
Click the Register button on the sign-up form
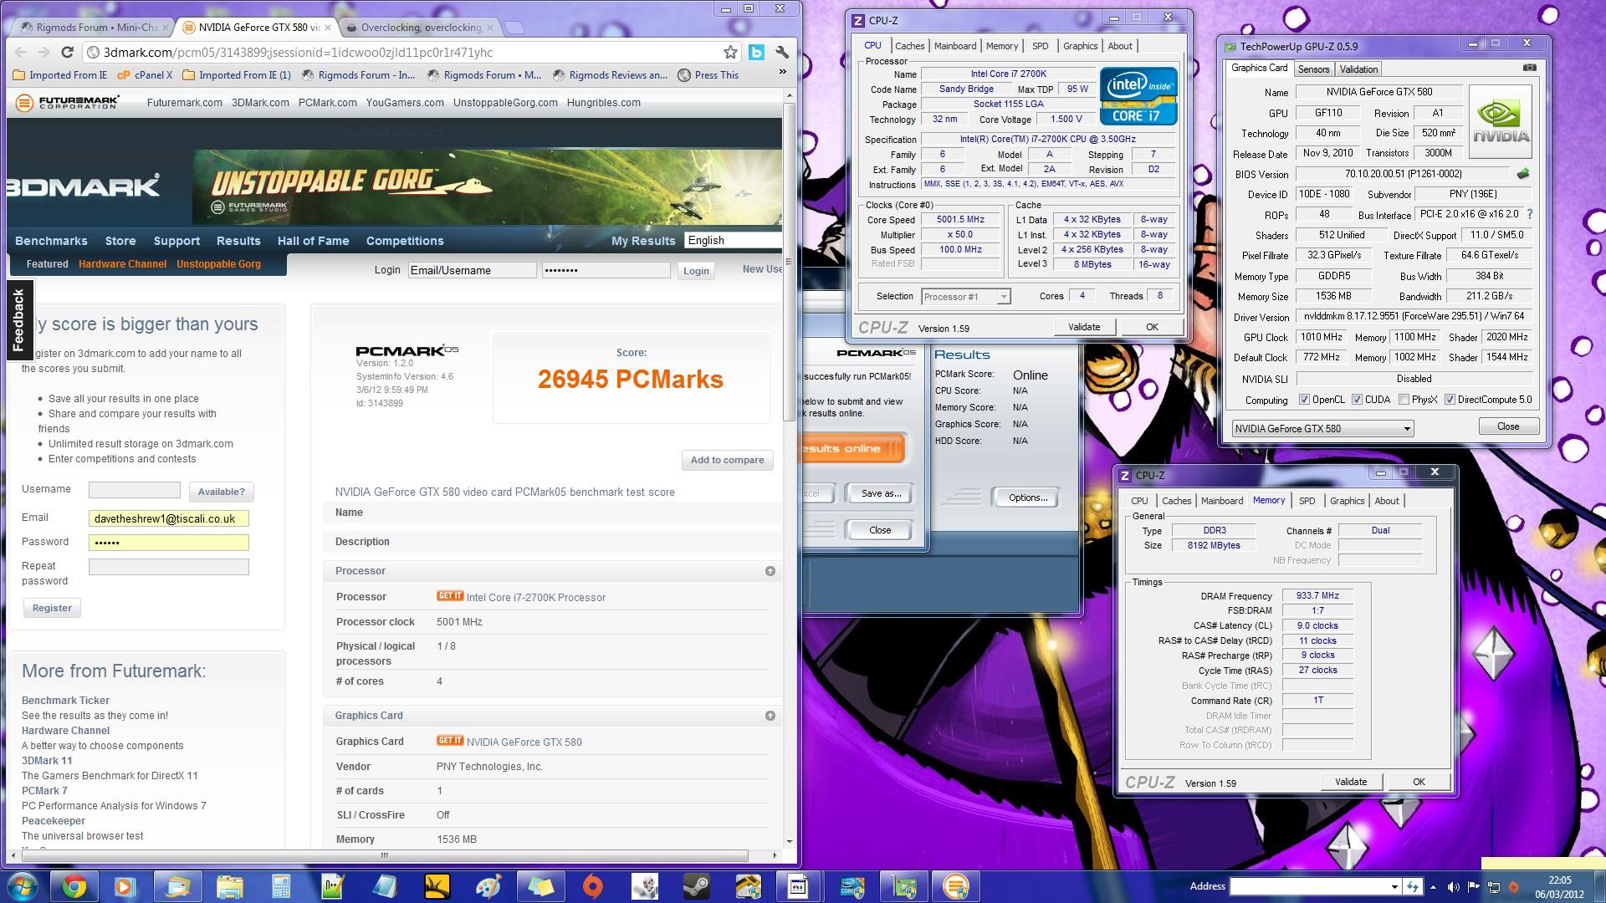point(52,608)
